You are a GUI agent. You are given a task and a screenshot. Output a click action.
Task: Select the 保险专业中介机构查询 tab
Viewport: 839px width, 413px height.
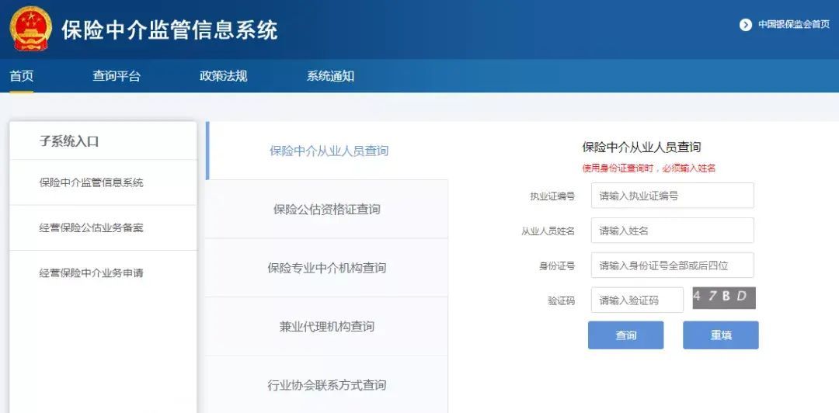[x=328, y=268]
